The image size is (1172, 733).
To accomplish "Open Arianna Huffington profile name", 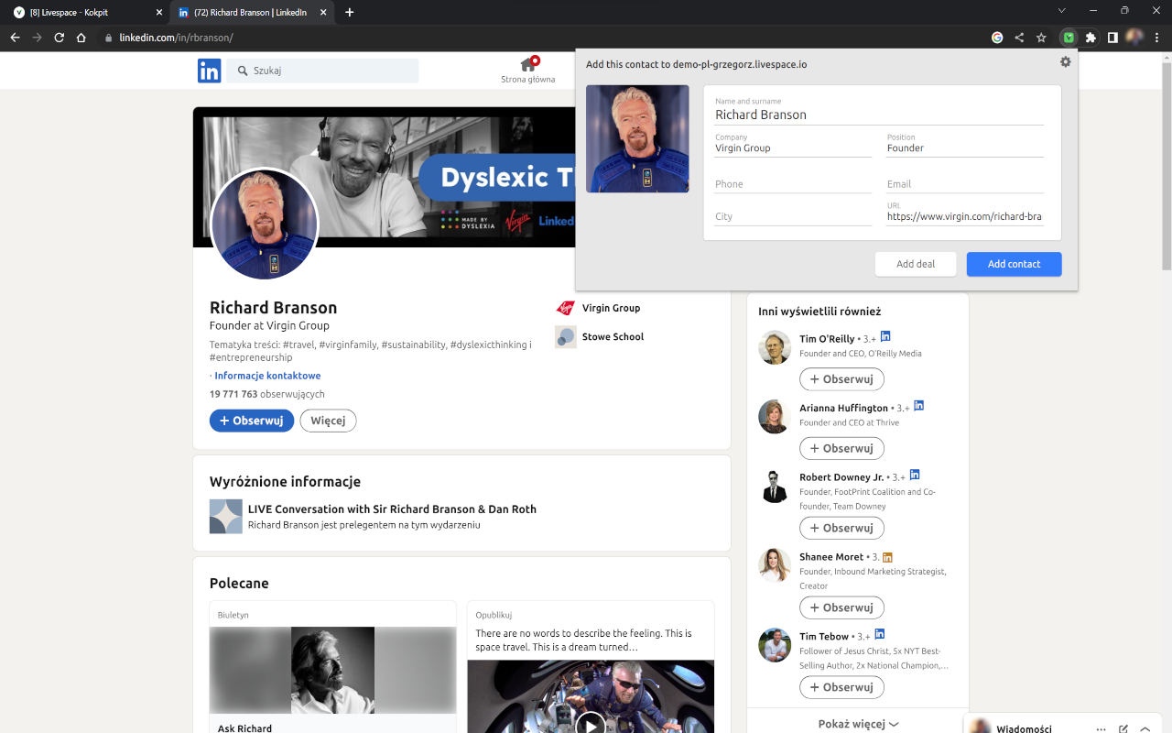I will [x=843, y=408].
